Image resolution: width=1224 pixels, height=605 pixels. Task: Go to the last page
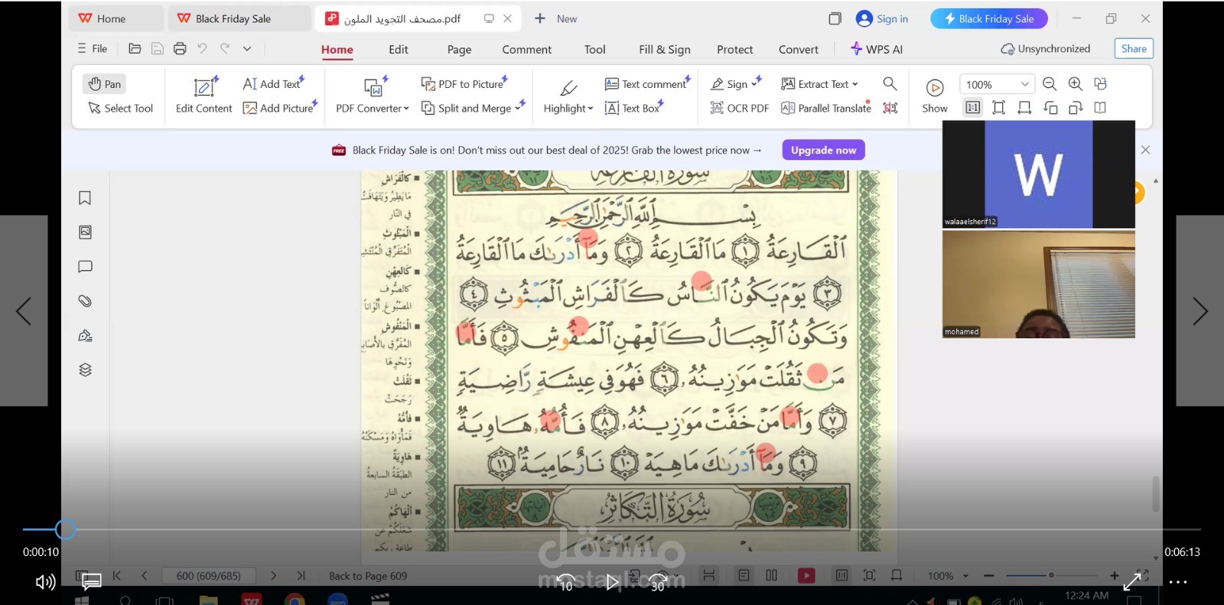tap(301, 575)
